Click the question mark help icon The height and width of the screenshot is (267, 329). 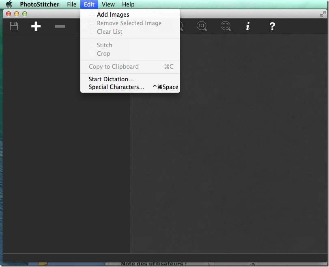tap(272, 26)
